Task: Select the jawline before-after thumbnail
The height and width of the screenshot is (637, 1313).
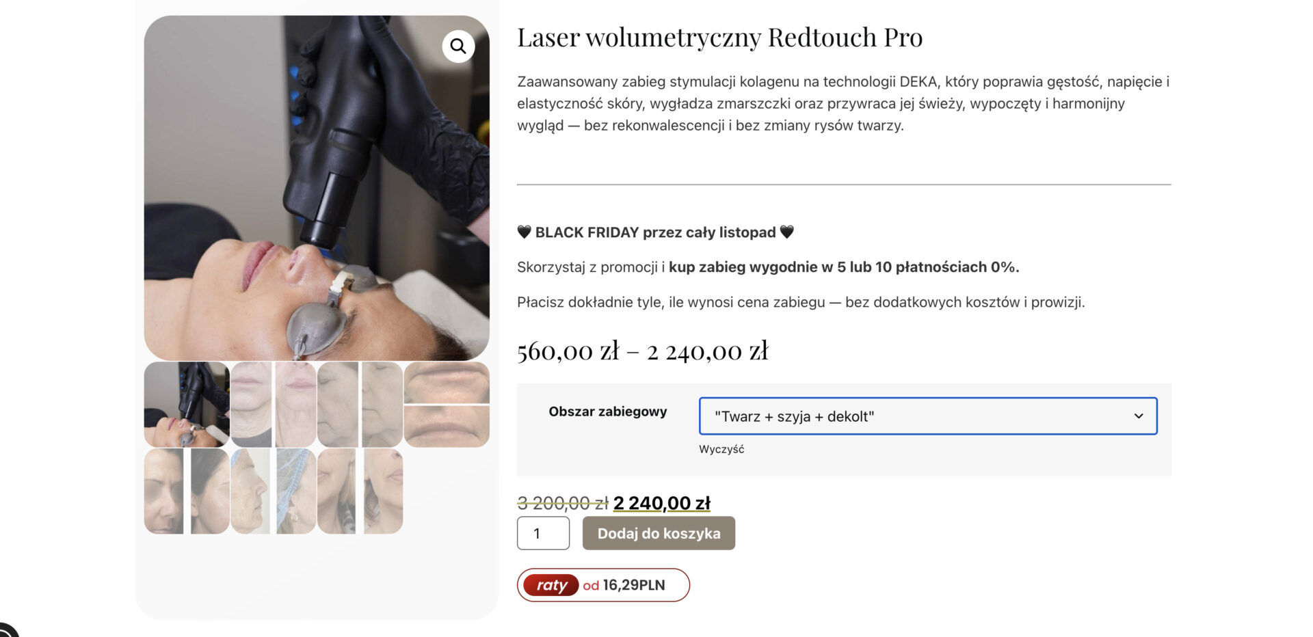Action: click(x=360, y=491)
